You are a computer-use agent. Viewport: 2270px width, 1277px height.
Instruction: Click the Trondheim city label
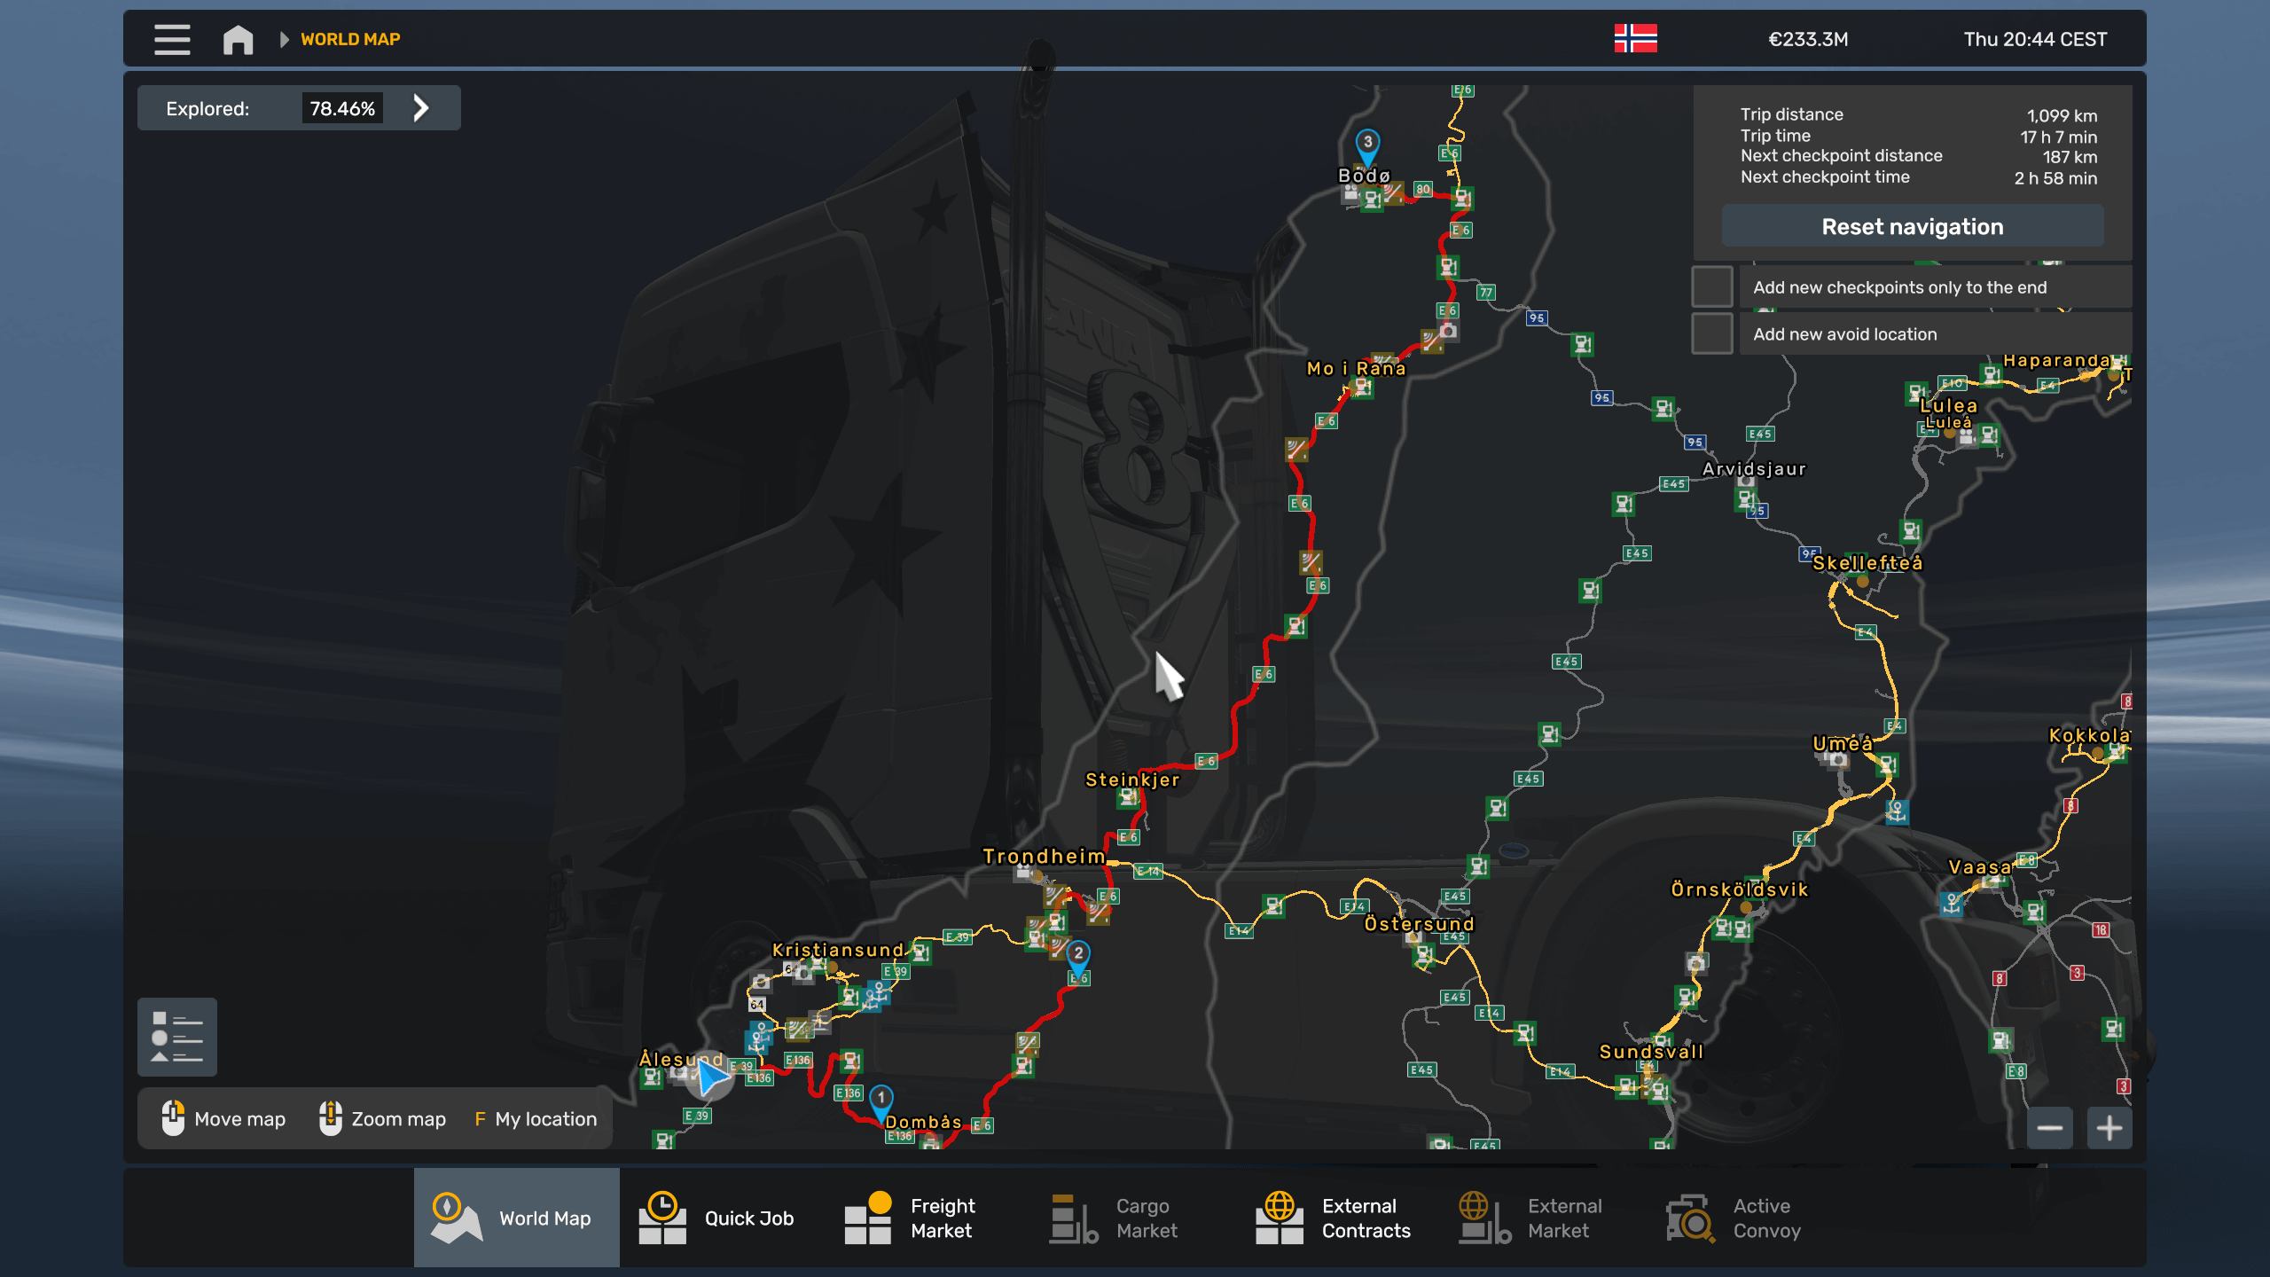(1044, 856)
